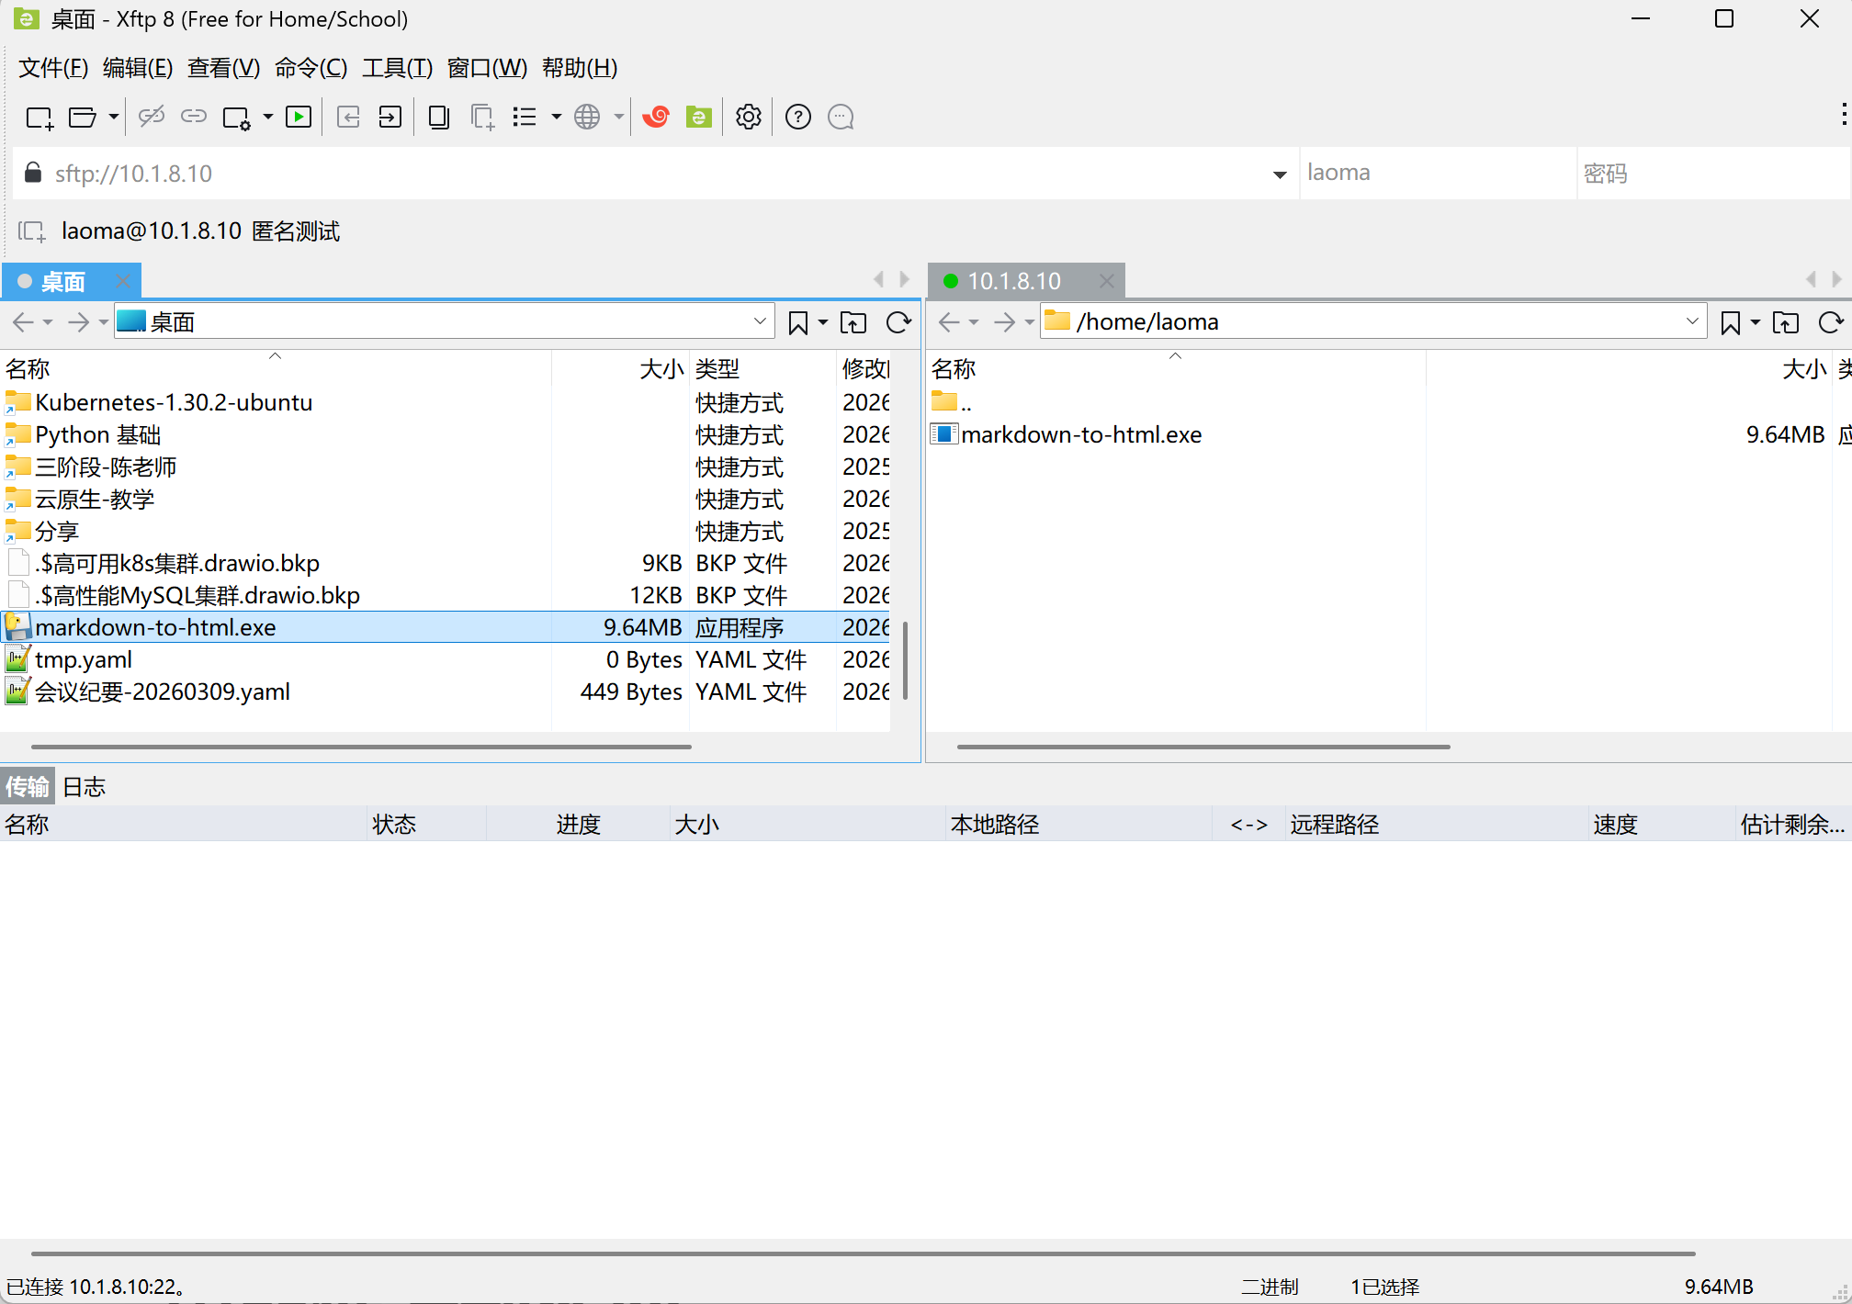Open options with the gear icon
The height and width of the screenshot is (1304, 1852).
pyautogui.click(x=749, y=117)
